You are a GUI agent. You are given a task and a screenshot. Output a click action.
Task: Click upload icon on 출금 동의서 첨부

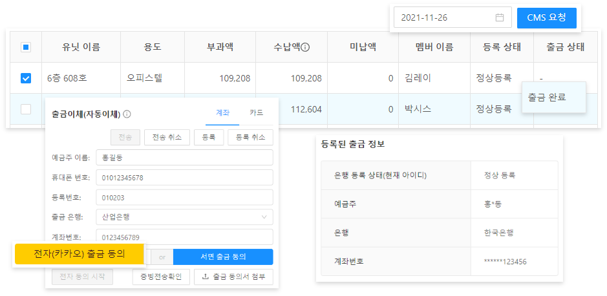click(206, 277)
